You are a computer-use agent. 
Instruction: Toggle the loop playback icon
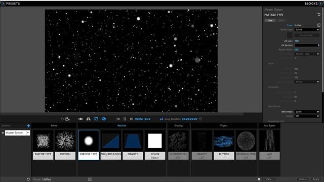pos(161,119)
